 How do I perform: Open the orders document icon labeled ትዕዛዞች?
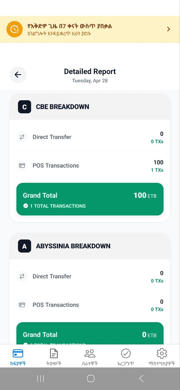[54, 353]
